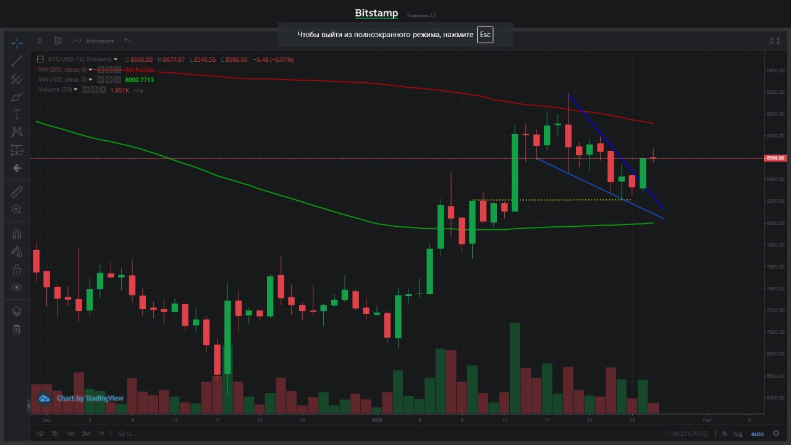This screenshot has width=791, height=445.
Task: Open Volume indicator settings
Action: click(x=94, y=90)
